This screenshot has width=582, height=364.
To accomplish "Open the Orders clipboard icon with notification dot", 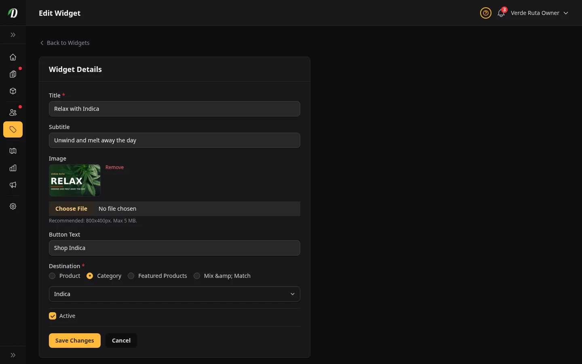I will 13,74.
